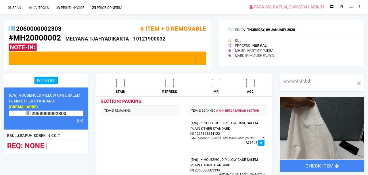Toggle the ACC checkbox

(250, 83)
